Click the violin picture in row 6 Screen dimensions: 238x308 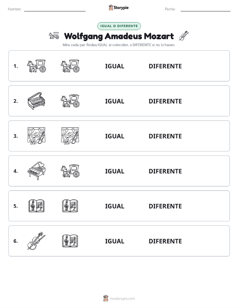click(37, 241)
